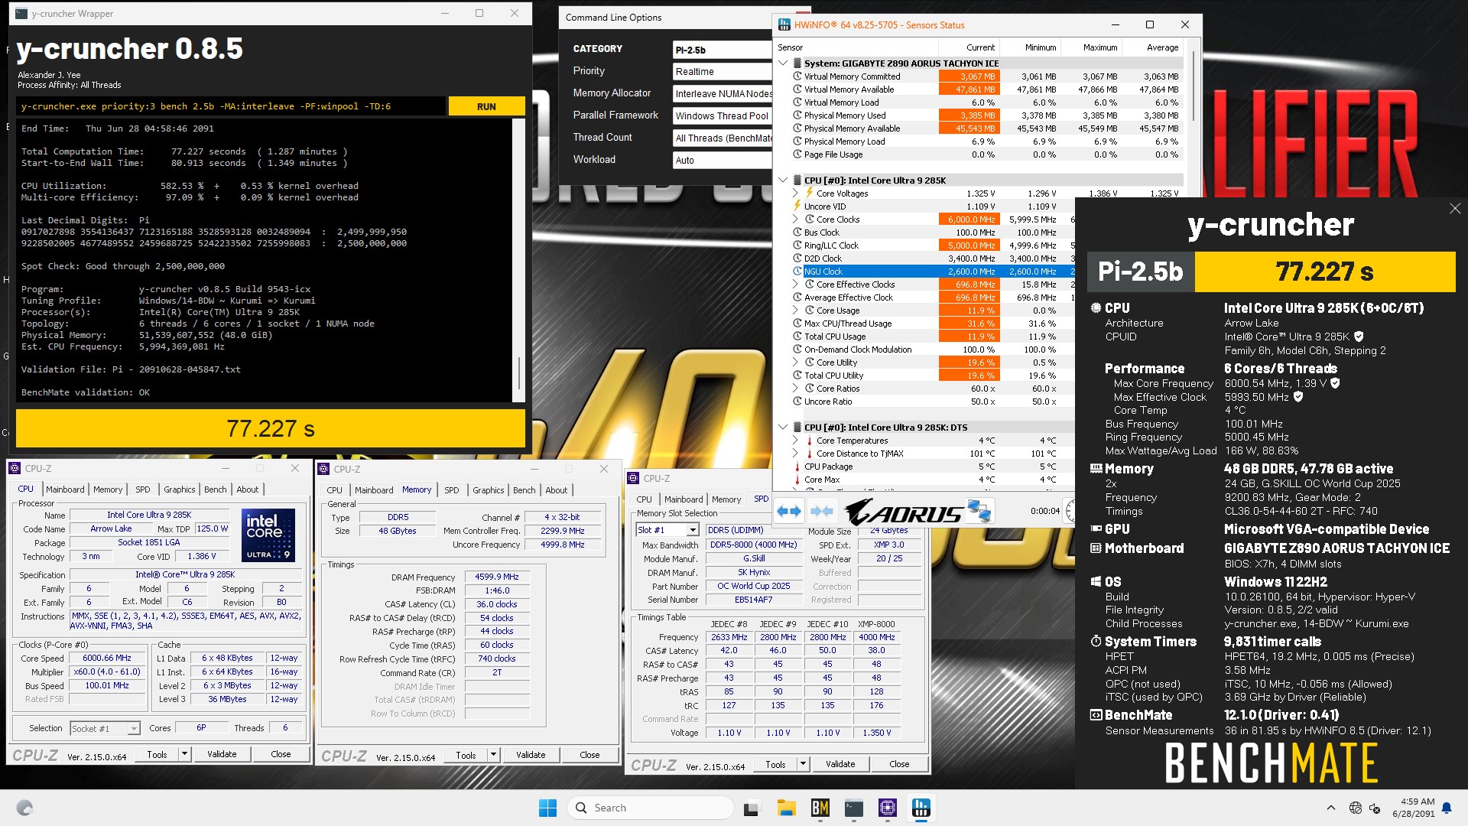
Task: Collapse the CPU [#0] Intel Core Ultra 9 285K group
Action: pyautogui.click(x=783, y=180)
